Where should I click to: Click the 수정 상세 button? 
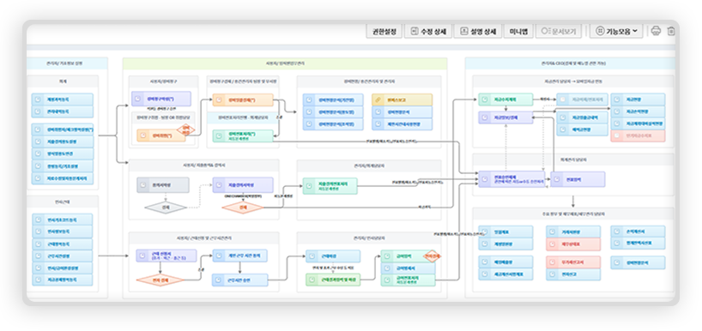point(428,32)
